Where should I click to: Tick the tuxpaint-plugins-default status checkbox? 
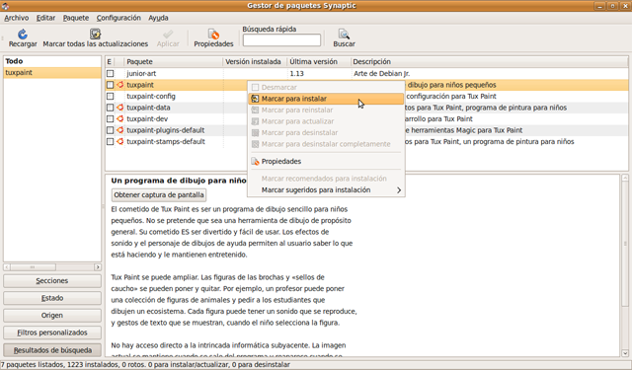110,130
